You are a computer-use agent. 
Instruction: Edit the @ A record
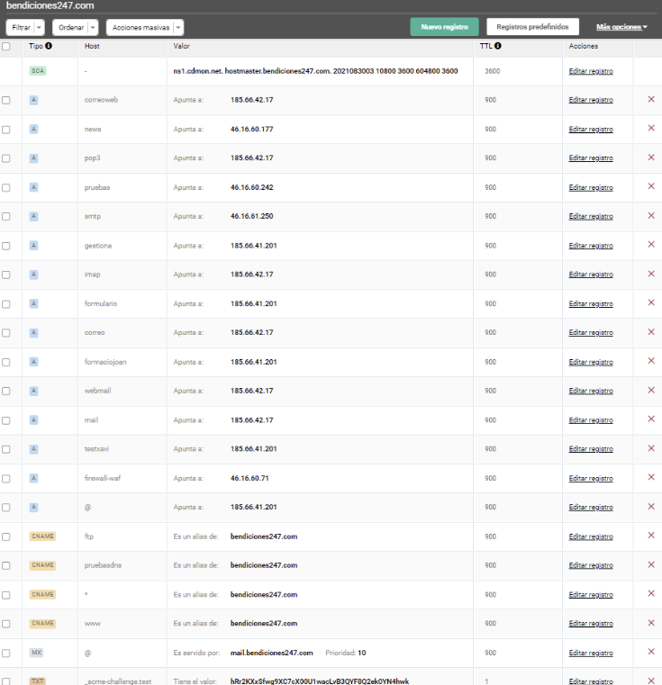[x=591, y=507]
